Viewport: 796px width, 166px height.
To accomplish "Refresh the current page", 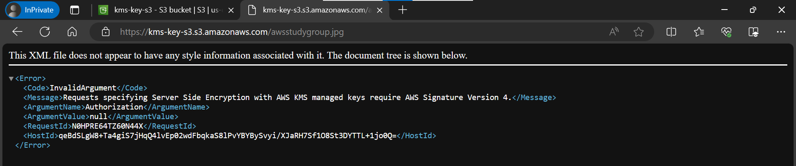I will [x=45, y=32].
